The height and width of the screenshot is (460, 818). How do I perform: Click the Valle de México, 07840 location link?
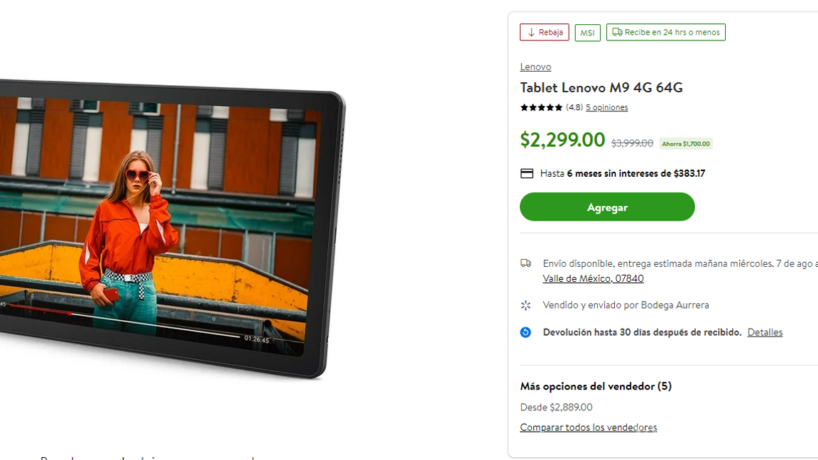tap(594, 278)
